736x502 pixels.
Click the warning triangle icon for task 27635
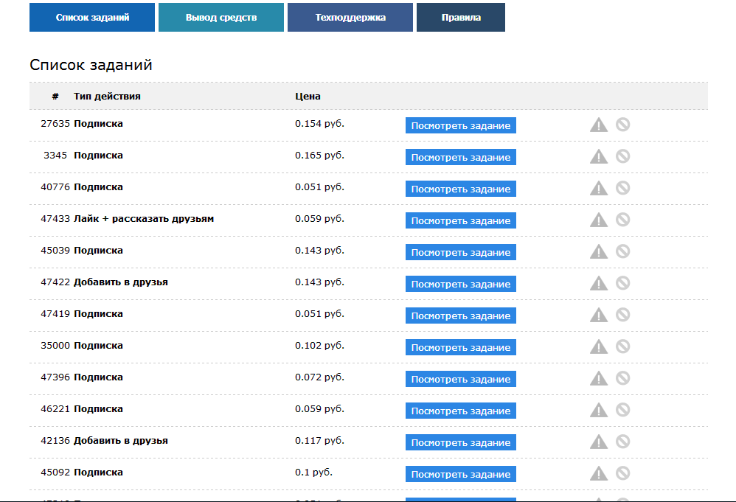599,125
